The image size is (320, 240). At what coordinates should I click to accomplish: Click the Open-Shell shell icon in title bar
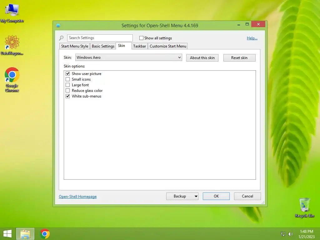(x=58, y=25)
